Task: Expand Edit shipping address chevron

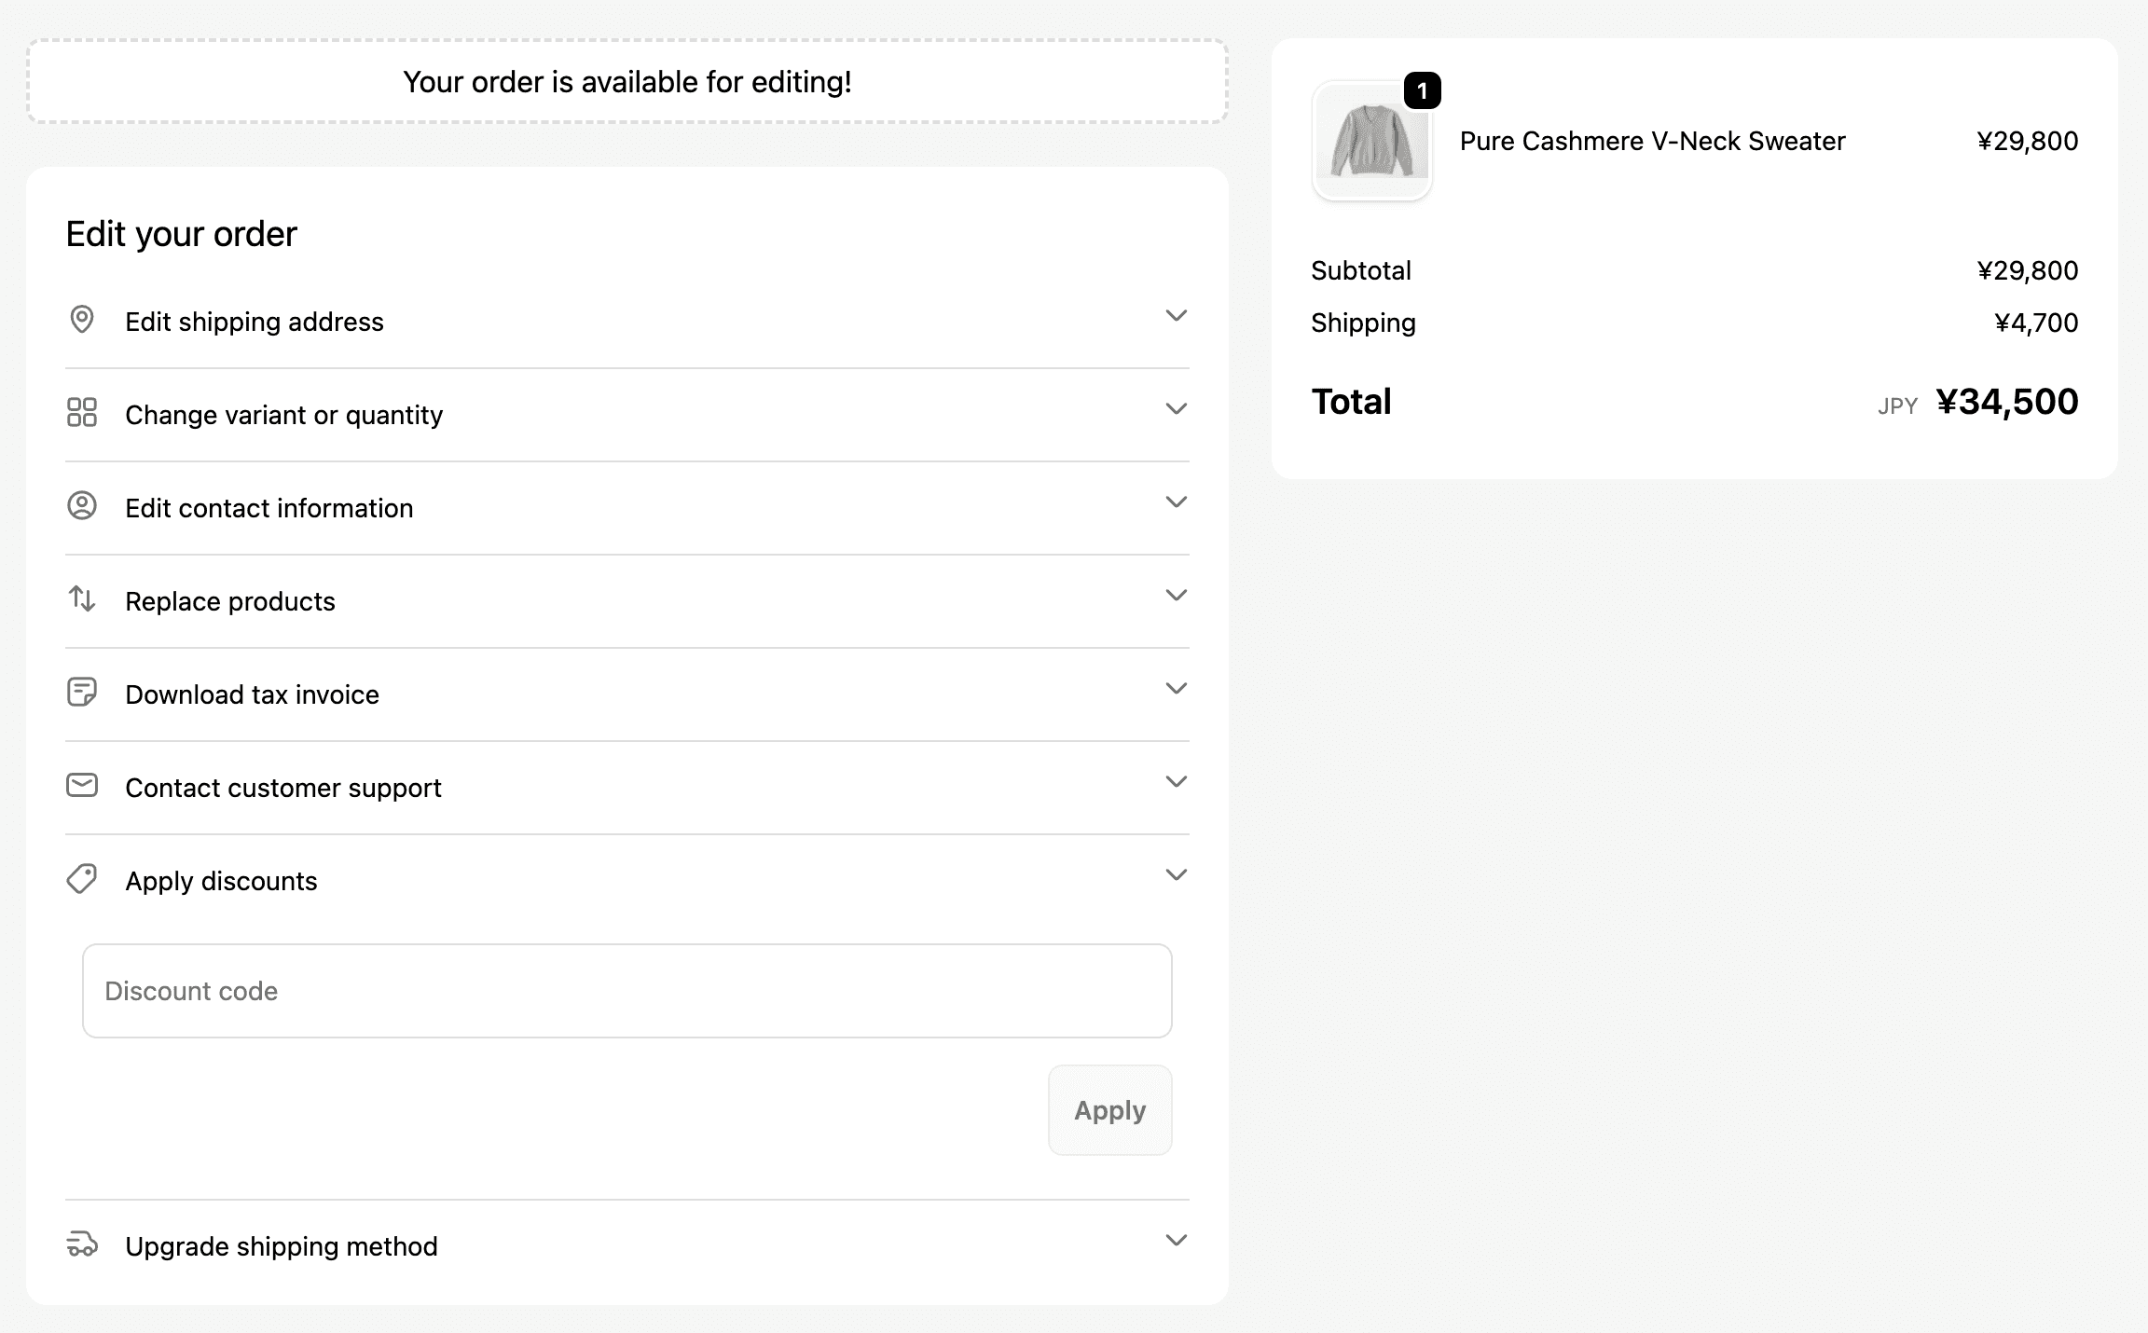Action: (x=1177, y=316)
